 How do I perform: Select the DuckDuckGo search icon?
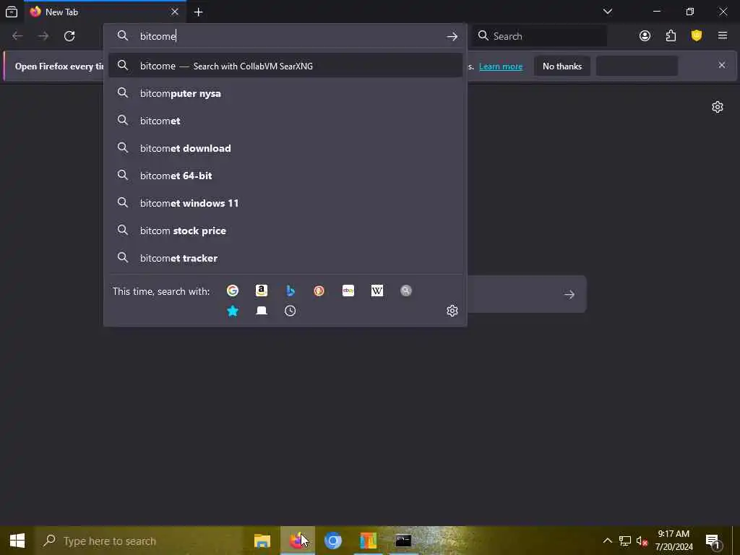click(x=319, y=291)
